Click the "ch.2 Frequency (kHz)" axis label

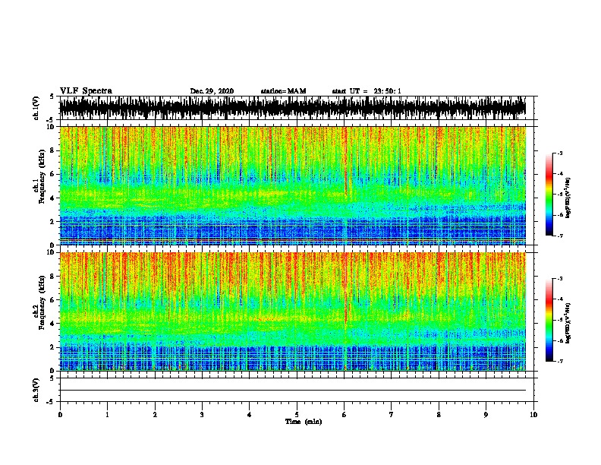click(x=39, y=302)
